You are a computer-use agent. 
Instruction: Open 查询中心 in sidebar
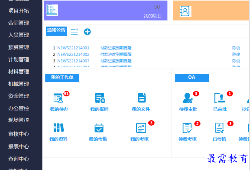[19, 159]
